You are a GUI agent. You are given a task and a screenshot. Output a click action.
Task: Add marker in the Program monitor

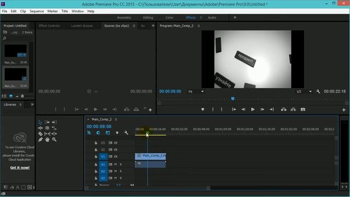(x=203, y=109)
